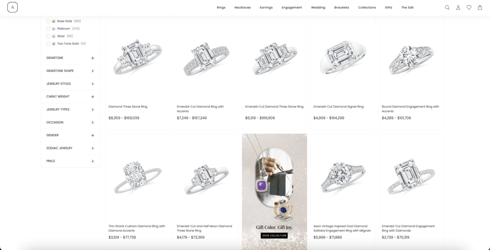This screenshot has height=250, width=490.
Task: Expand the Carat Weight filter section
Action: pyautogui.click(x=70, y=97)
